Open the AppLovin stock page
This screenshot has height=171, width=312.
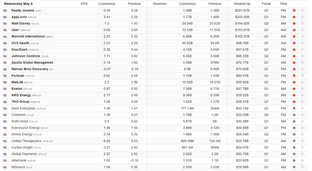[19, 17]
